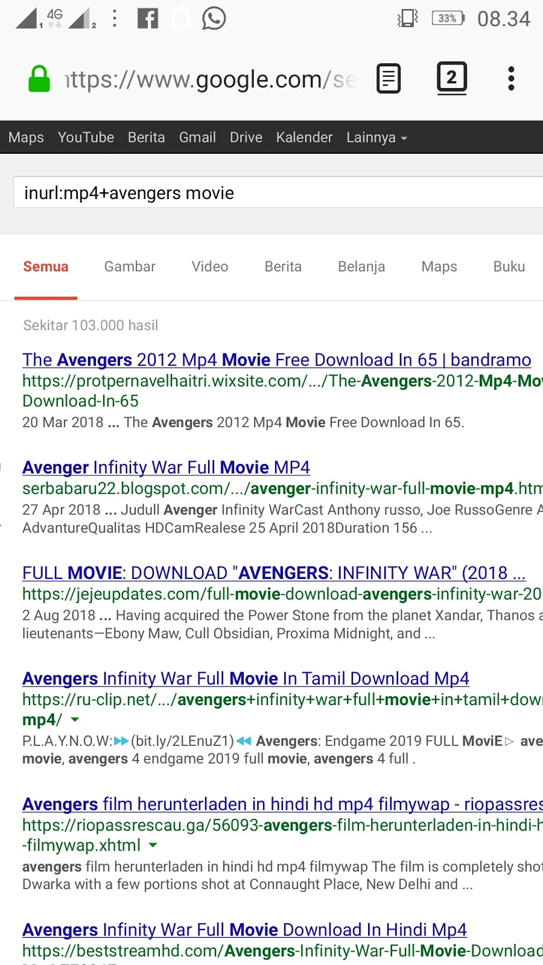Switch to the Belanja tab

[x=361, y=267]
